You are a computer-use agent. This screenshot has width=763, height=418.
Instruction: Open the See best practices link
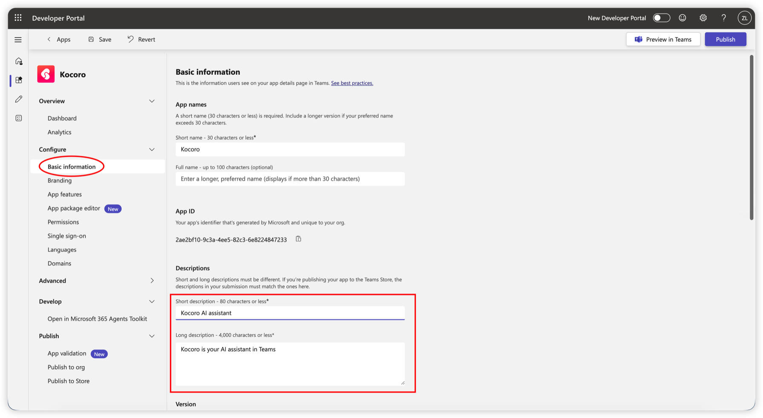pos(352,83)
